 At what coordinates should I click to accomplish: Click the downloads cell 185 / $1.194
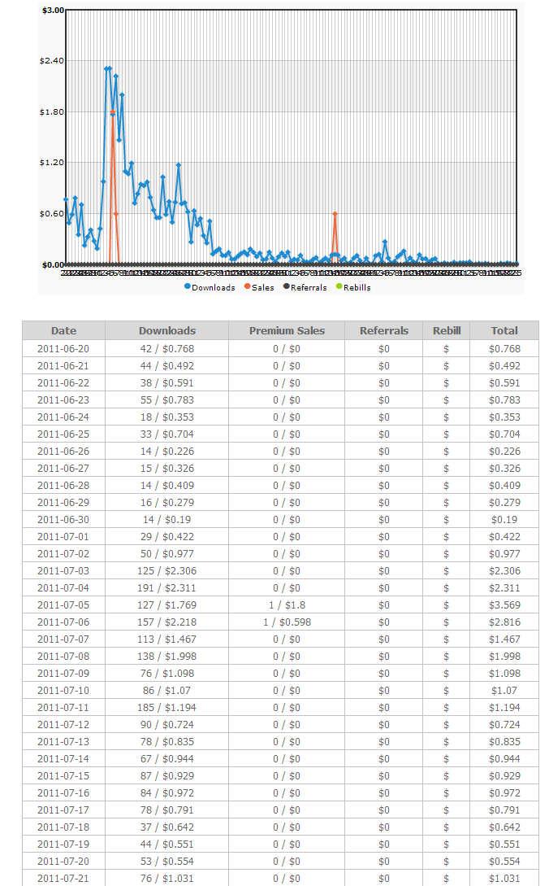point(167,708)
